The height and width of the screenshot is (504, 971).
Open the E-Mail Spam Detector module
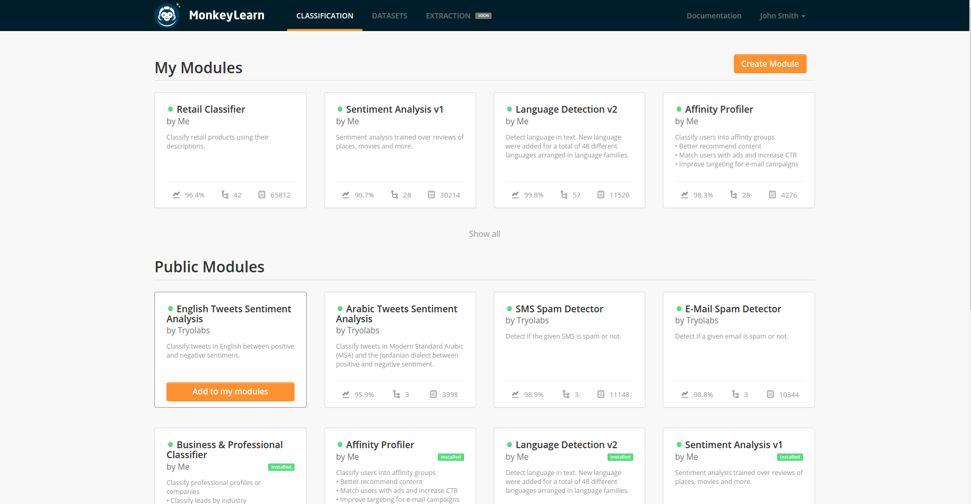point(733,309)
